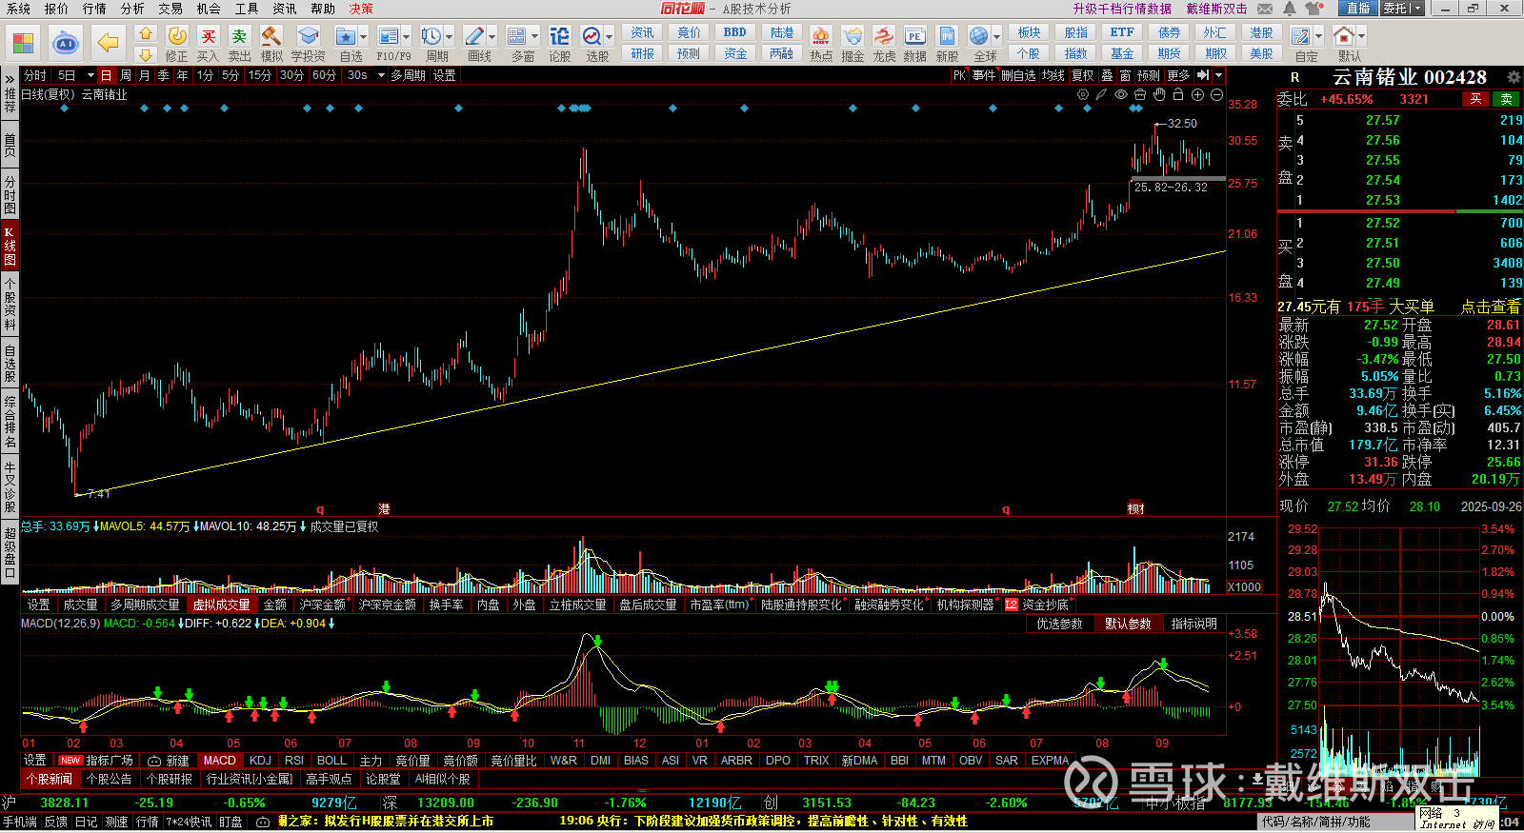Open the 交易 menu

pos(170,9)
